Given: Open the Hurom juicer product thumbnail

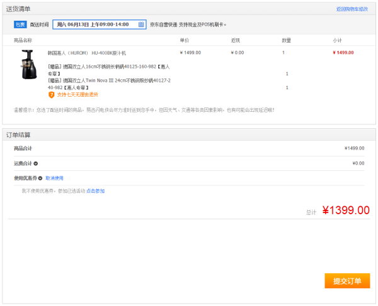Looking at the screenshot, I should point(29,64).
